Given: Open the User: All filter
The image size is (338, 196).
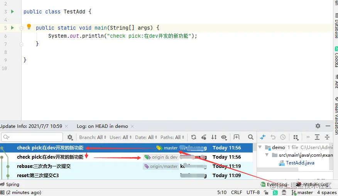Looking at the screenshot, I should (x=120, y=137).
